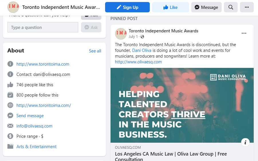Click the PINNED POST heading
Screen dimensions: 258x161
(x=124, y=19)
